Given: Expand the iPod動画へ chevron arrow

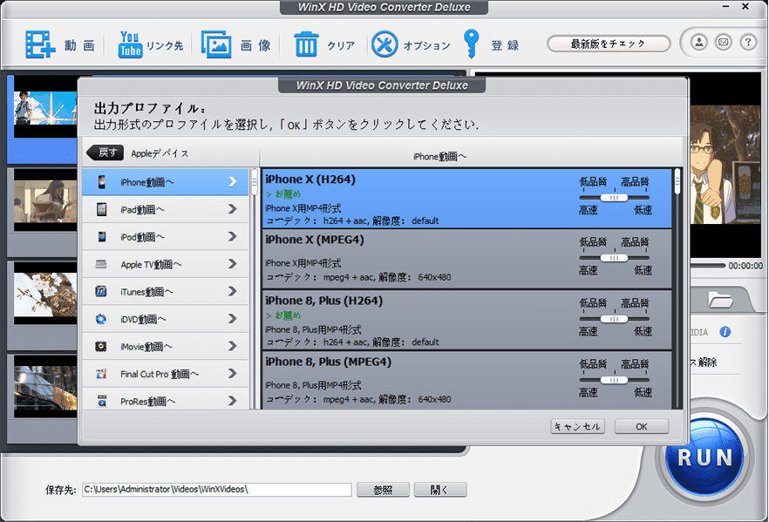Looking at the screenshot, I should 233,237.
